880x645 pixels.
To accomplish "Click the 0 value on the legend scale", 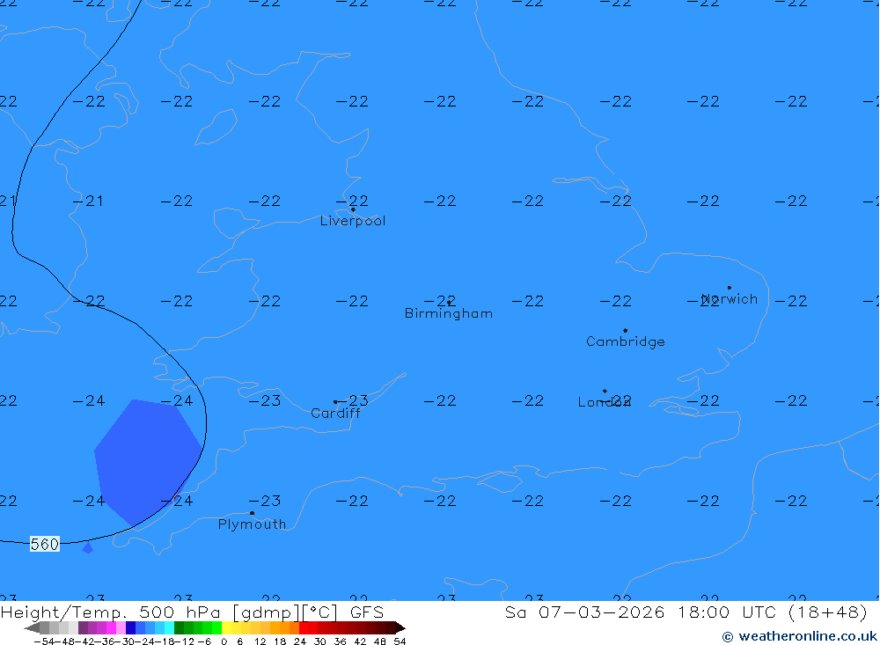I will coord(224,641).
